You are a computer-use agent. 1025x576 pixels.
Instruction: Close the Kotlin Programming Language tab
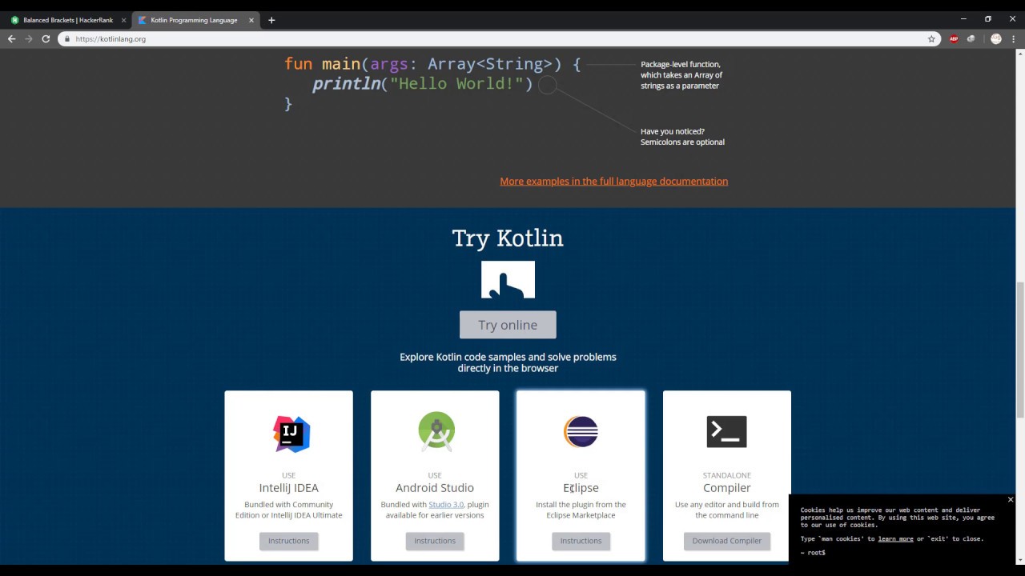point(251,20)
